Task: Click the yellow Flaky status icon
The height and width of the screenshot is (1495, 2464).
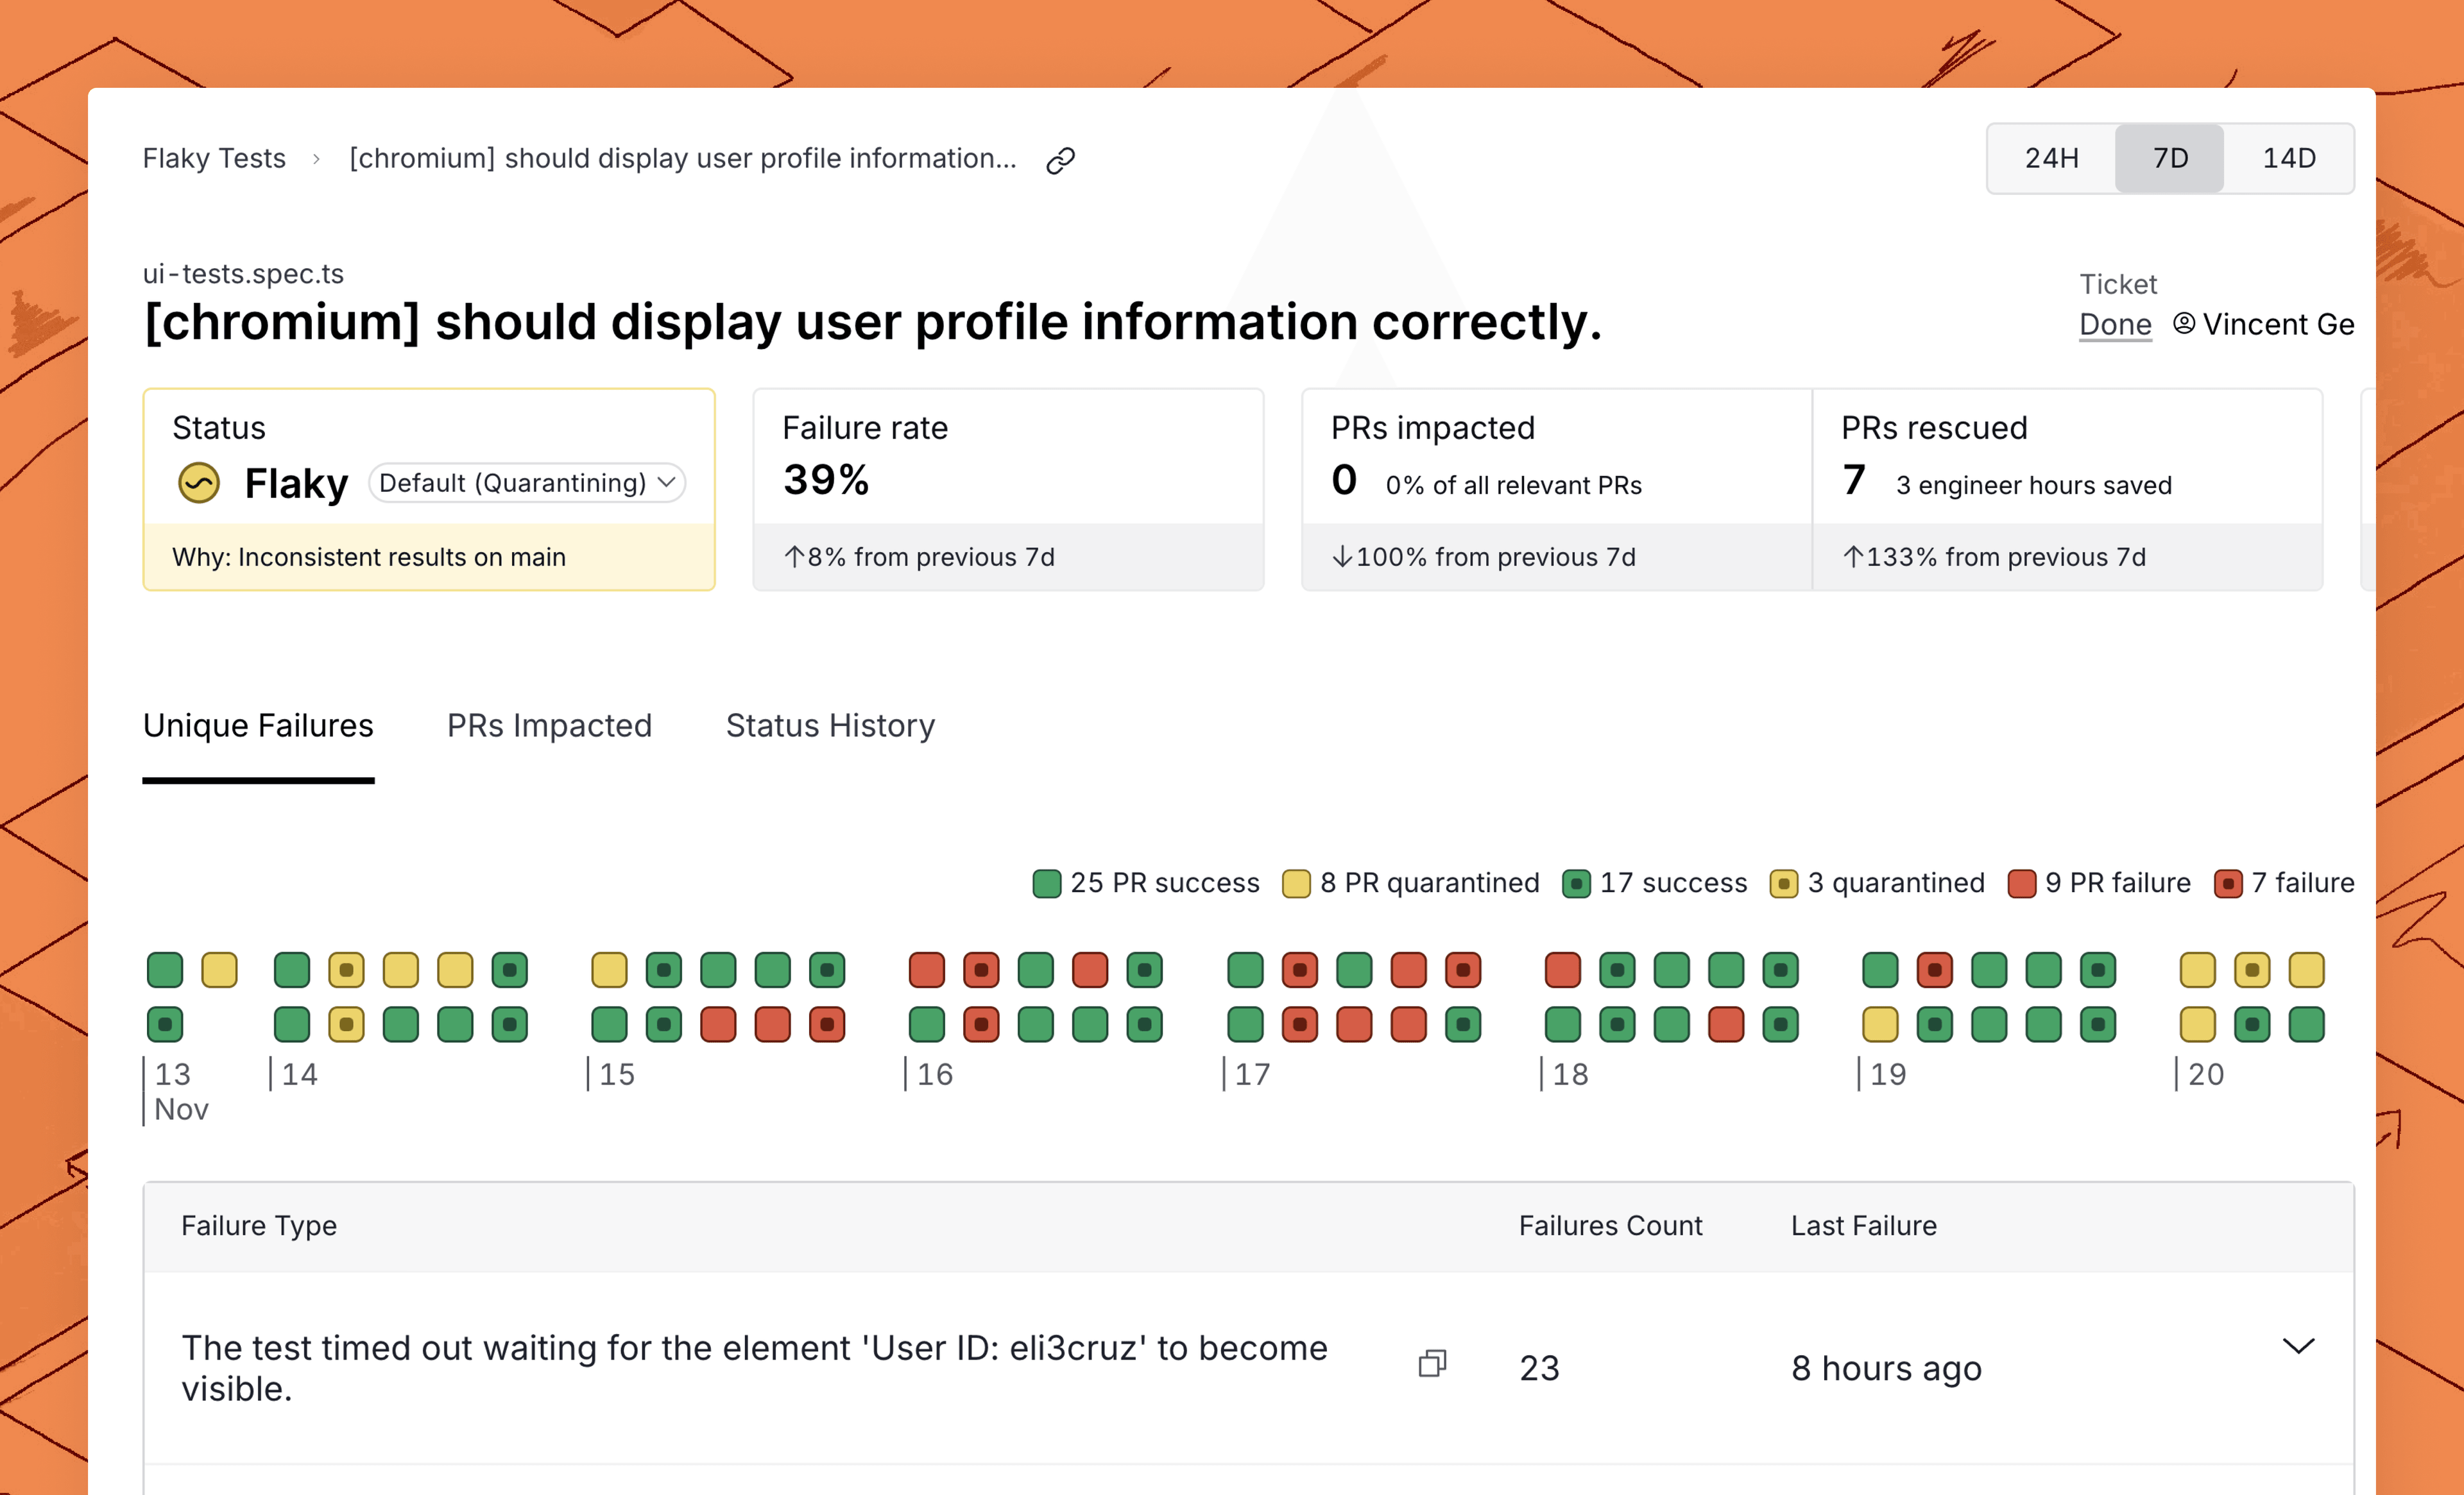Action: (199, 483)
